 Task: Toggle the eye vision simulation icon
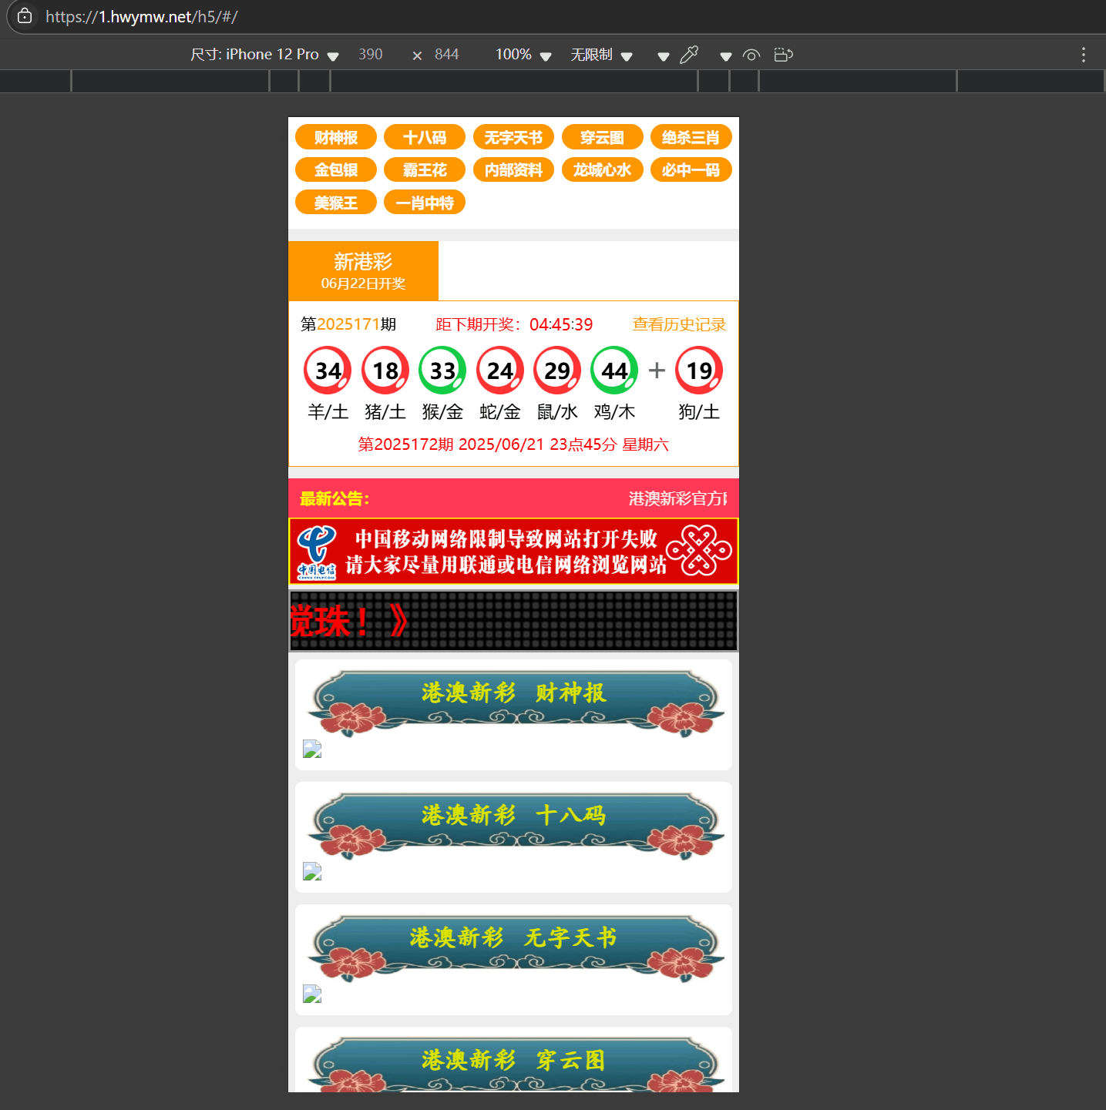pos(751,55)
